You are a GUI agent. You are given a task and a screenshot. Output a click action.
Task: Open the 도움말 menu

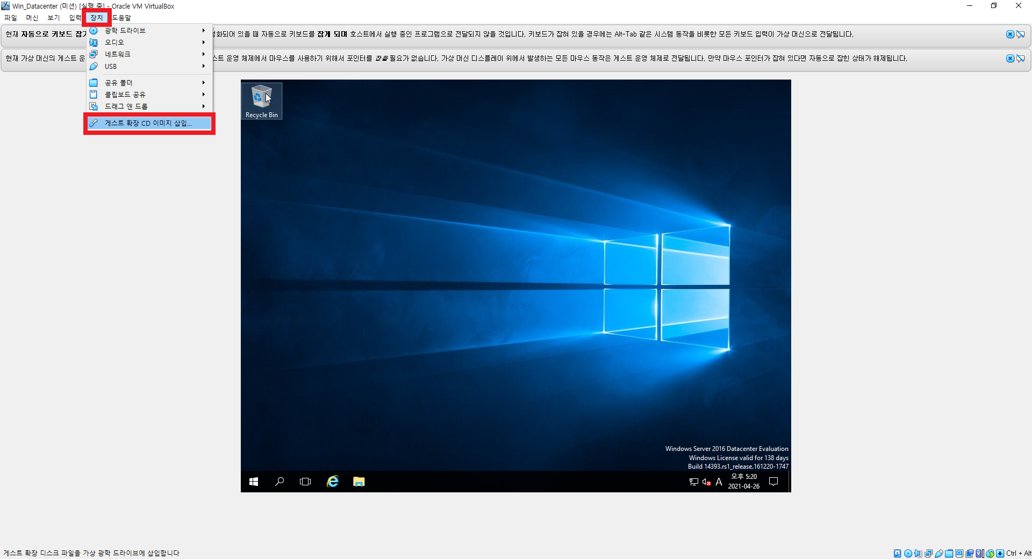[121, 18]
